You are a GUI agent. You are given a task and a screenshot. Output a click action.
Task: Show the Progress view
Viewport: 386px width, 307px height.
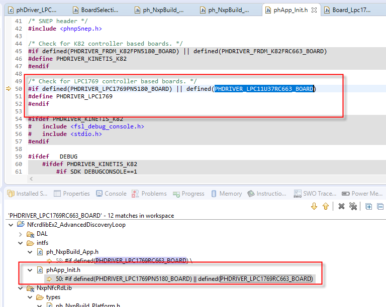[188, 194]
